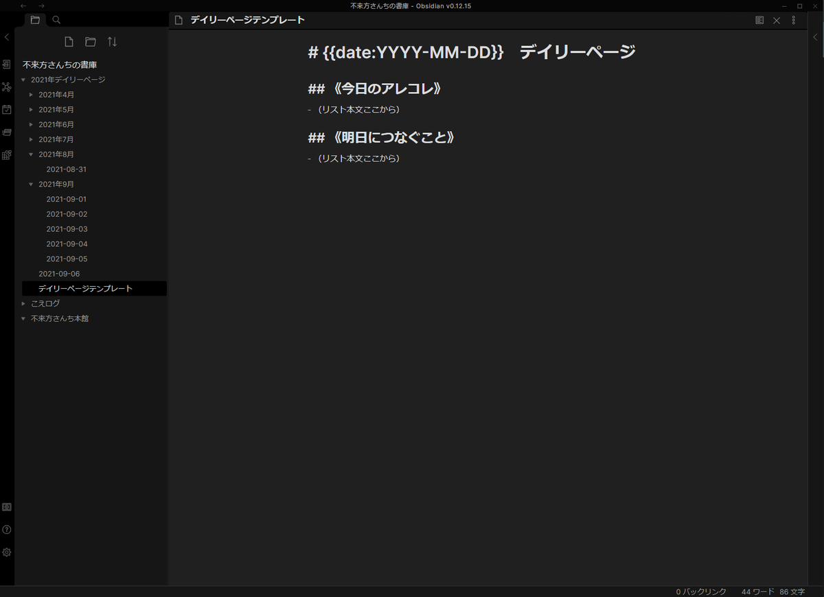The width and height of the screenshot is (824, 597).
Task: Open graph view from the ribbon
Action: tap(7, 87)
